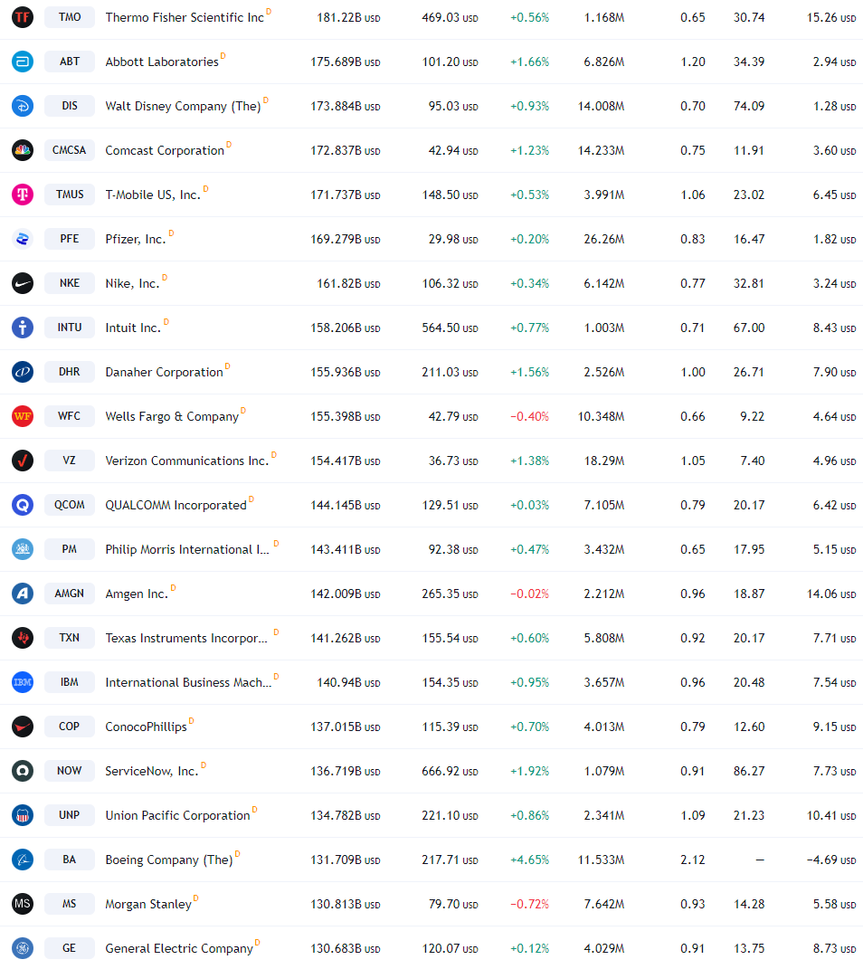Click the Thermo Fisher Scientific logo icon
863x969 pixels.
[23, 17]
